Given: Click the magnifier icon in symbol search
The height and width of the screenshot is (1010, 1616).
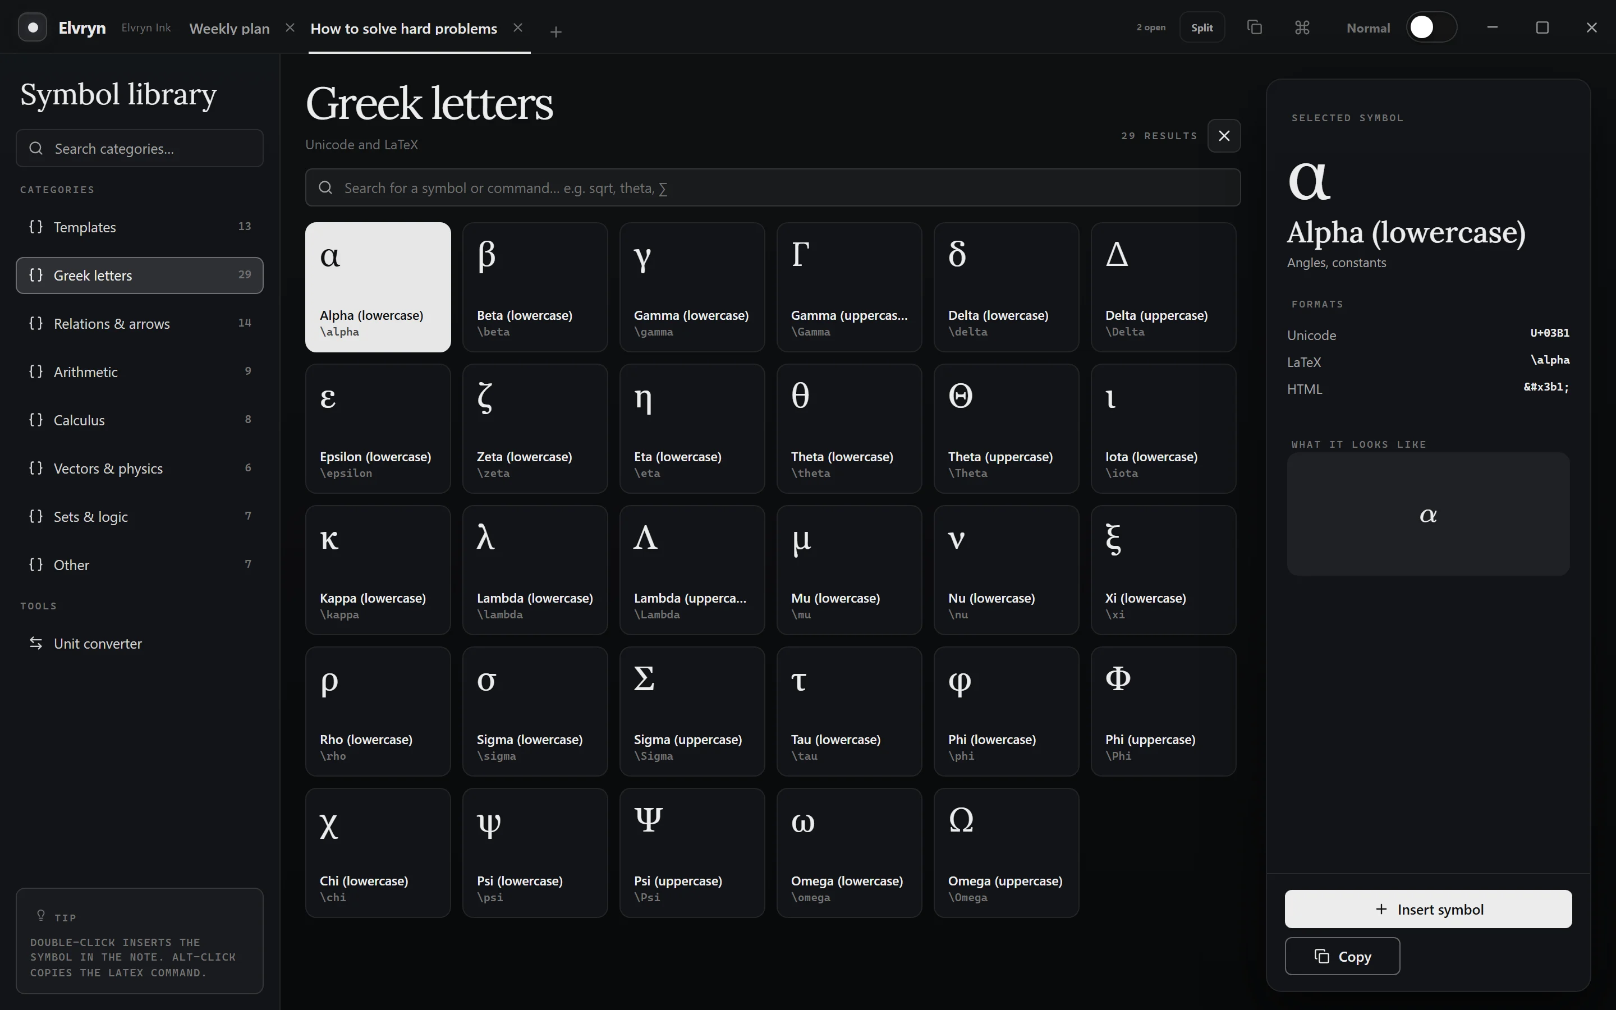Looking at the screenshot, I should tap(325, 188).
